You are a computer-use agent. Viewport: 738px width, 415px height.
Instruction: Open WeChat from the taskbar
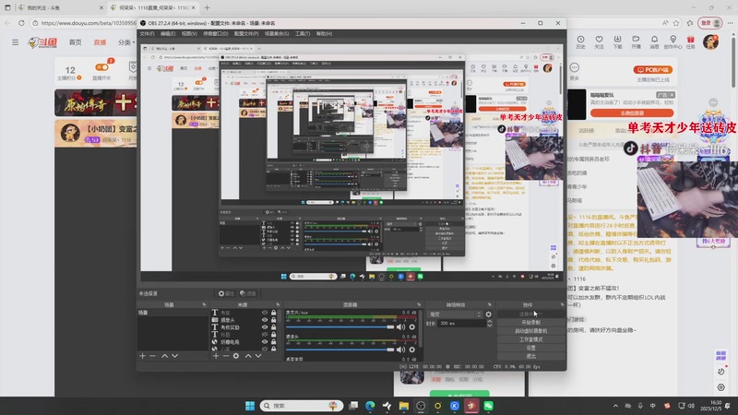(x=489, y=406)
